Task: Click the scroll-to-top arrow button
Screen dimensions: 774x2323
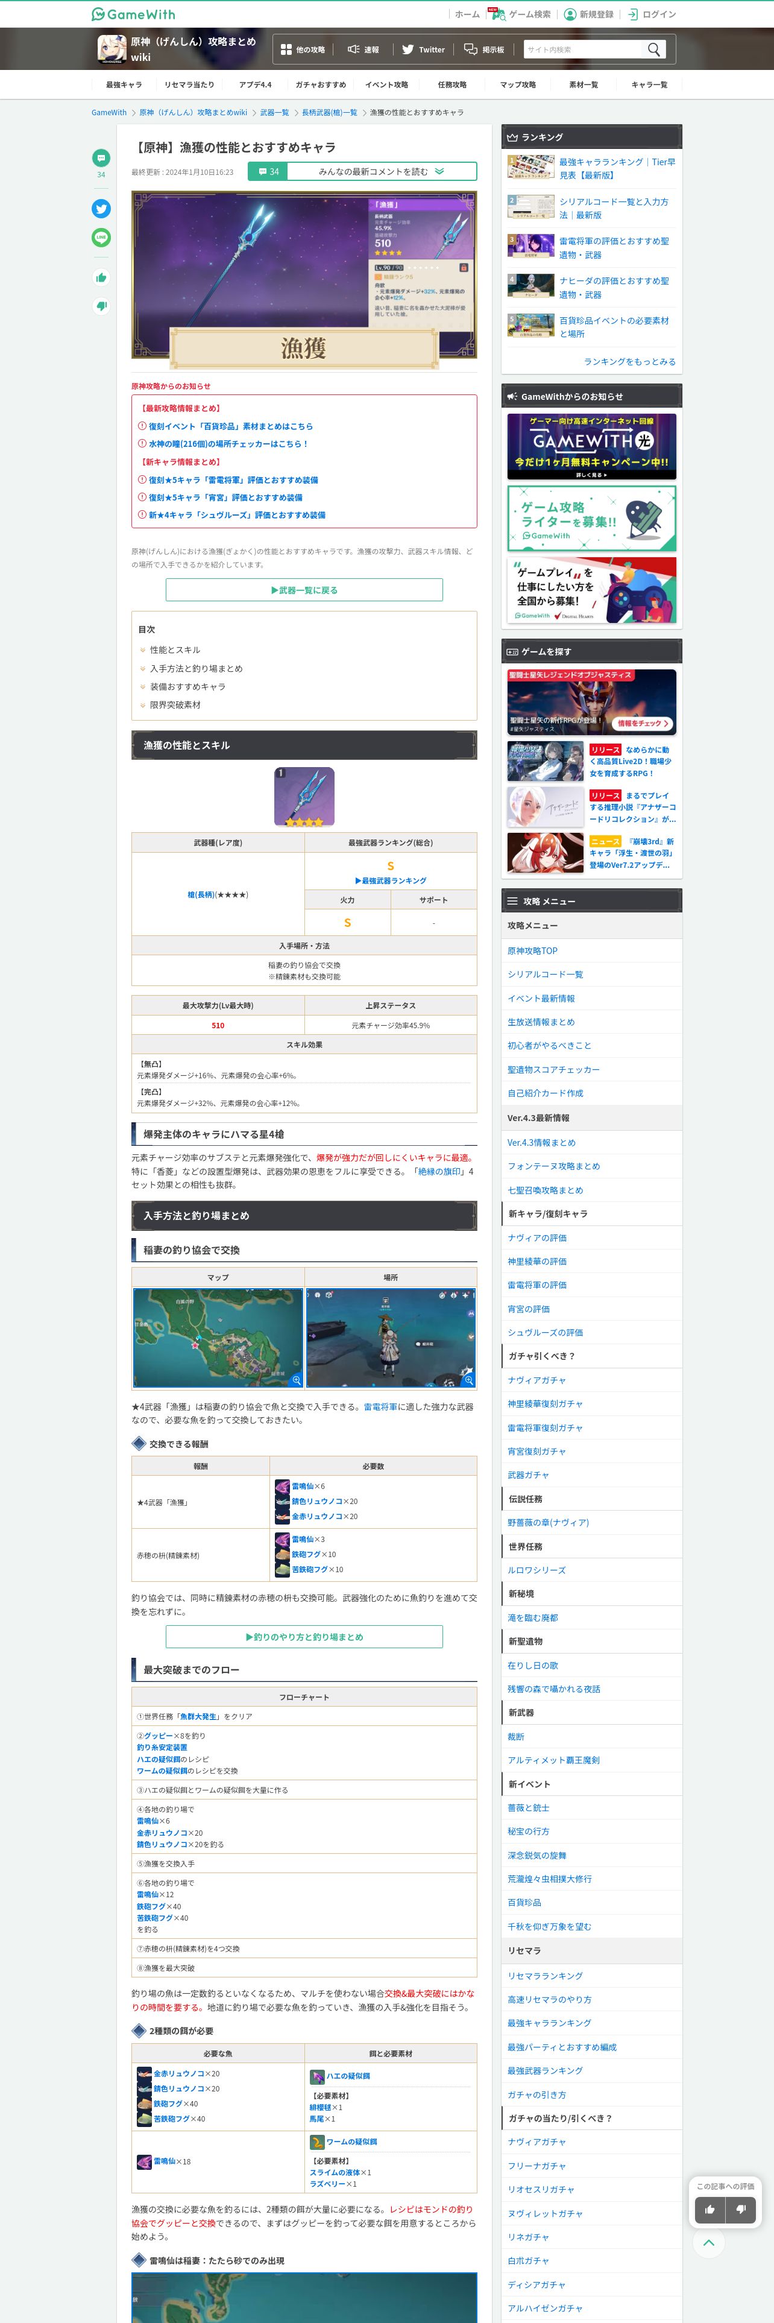Action: coord(709,2242)
